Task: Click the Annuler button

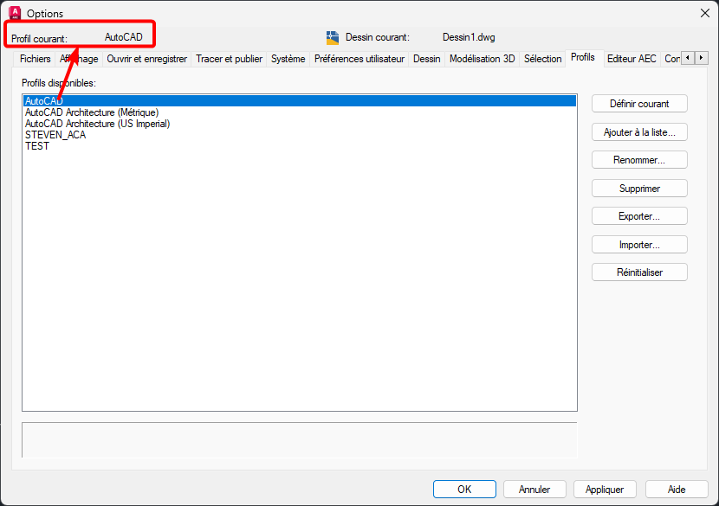Action: [x=534, y=489]
